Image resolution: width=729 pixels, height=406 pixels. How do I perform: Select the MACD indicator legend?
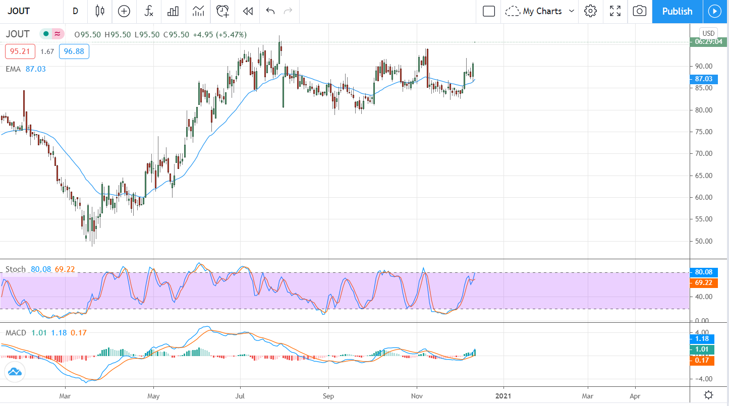click(x=16, y=333)
